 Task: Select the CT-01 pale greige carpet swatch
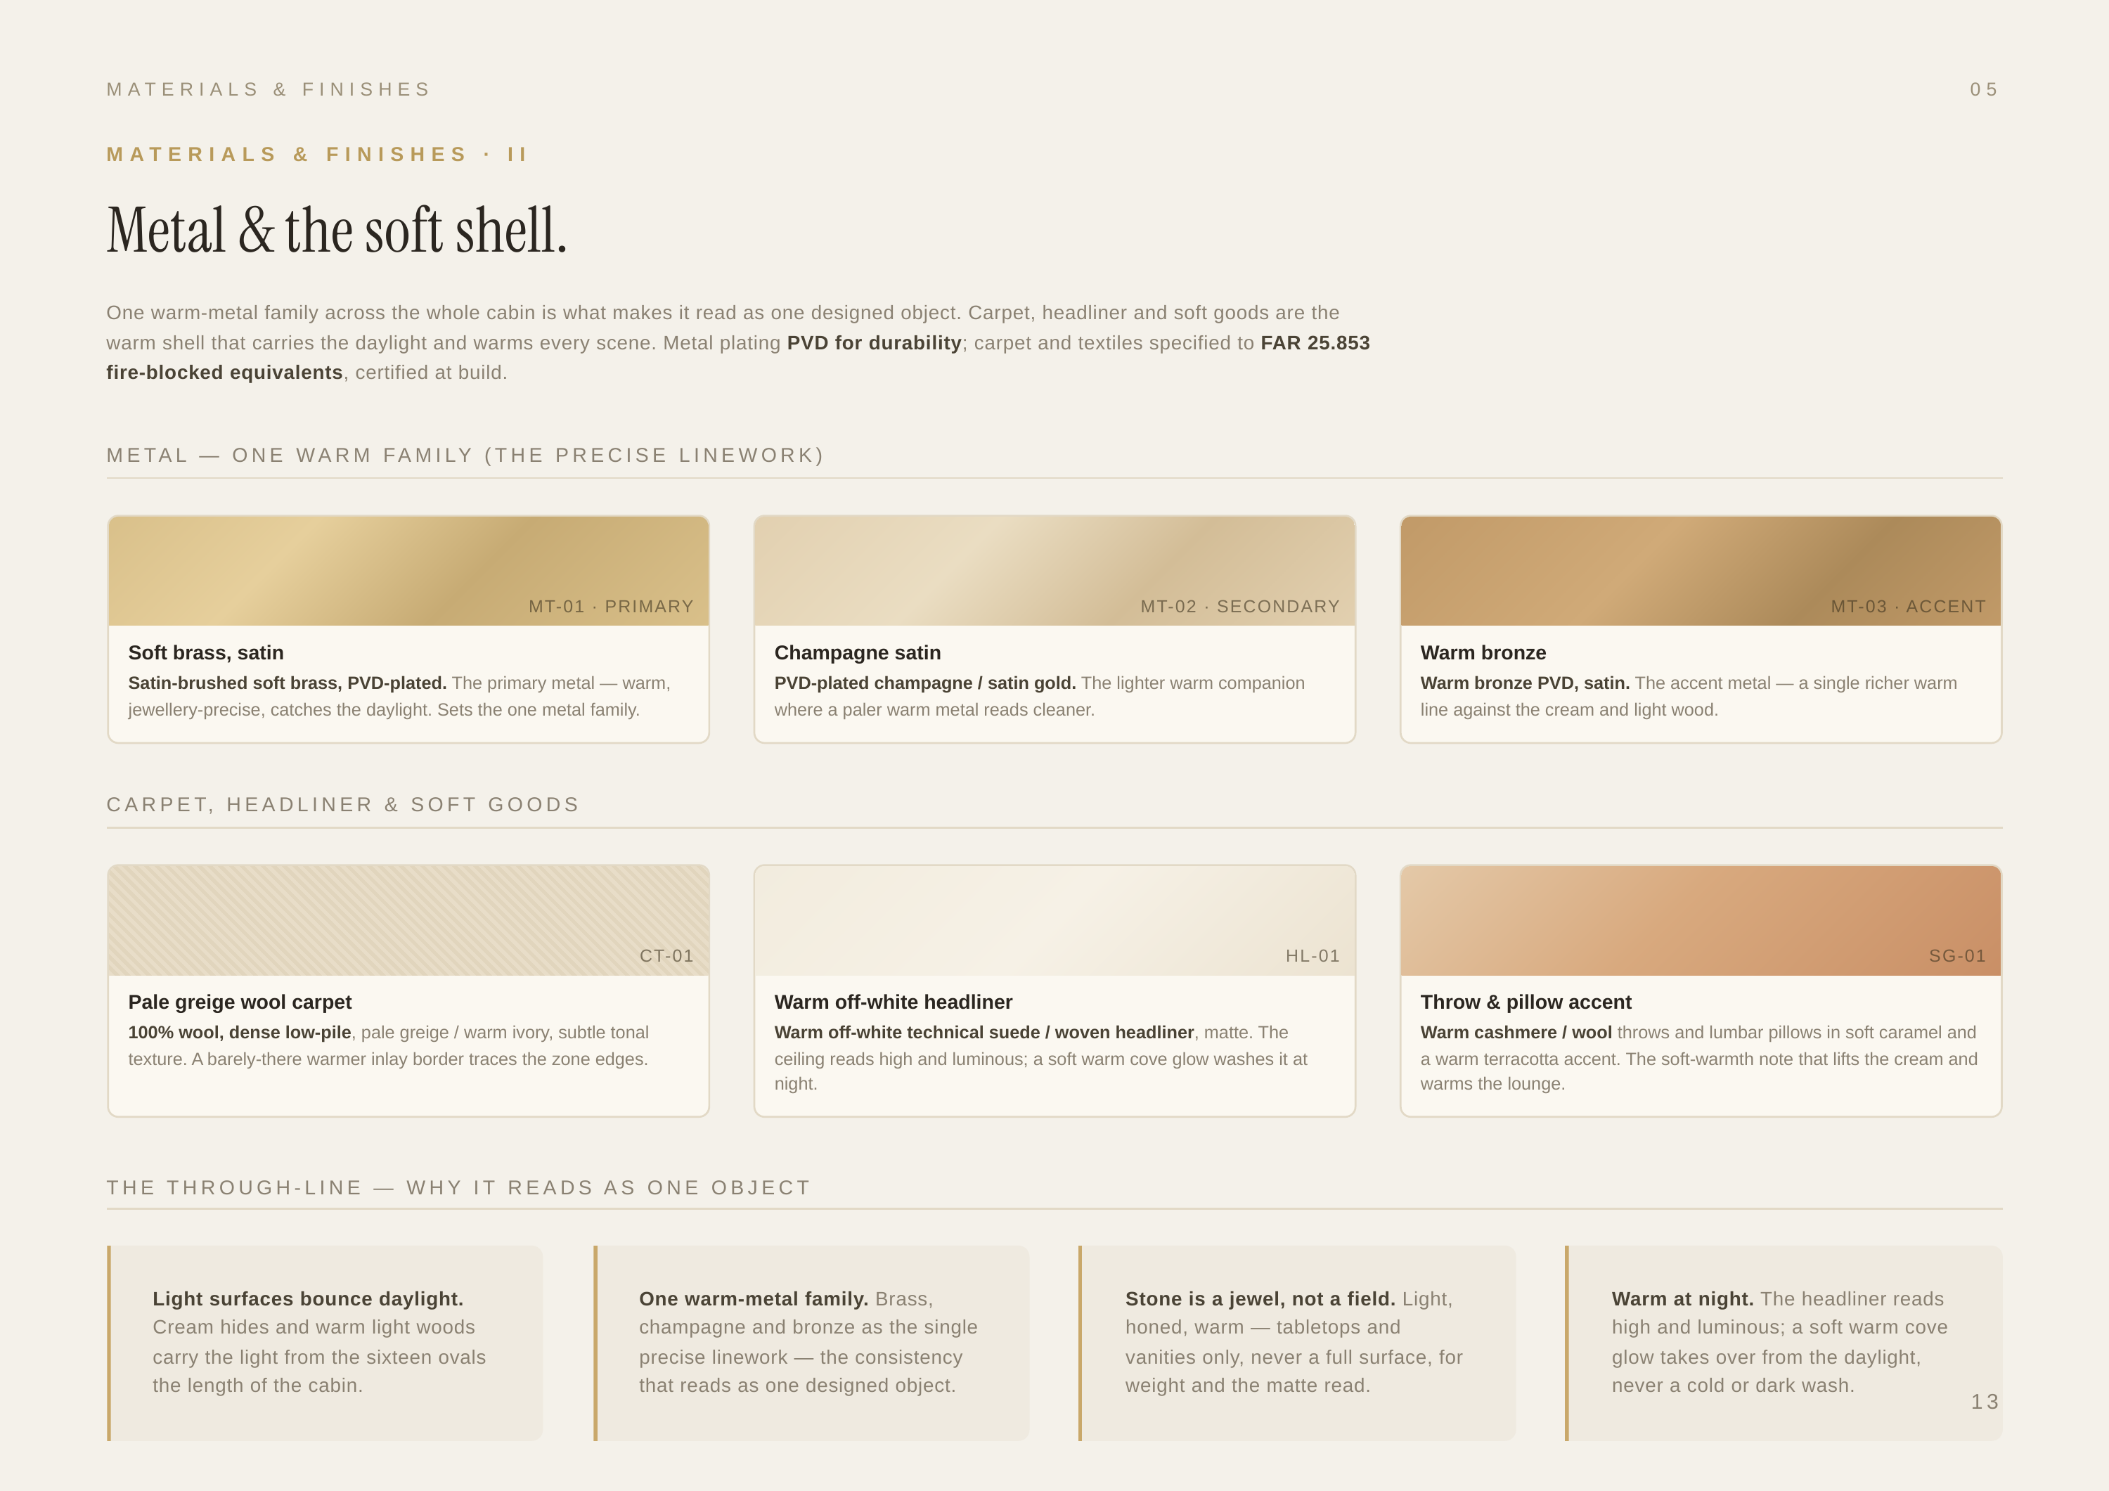(408, 920)
